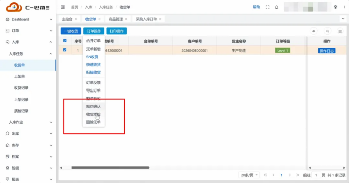Click the 帮助 help link
The height and width of the screenshot is (183, 350).
coord(256,7)
